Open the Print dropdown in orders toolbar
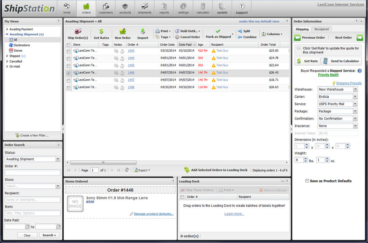Screen dimensions: 368x243 tap(163, 31)
